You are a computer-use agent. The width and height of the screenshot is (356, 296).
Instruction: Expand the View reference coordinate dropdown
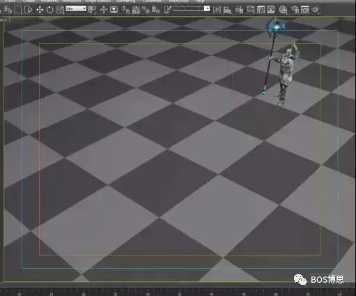click(76, 9)
